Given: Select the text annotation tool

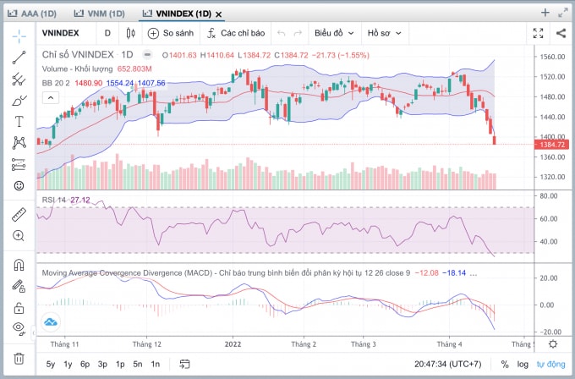Looking at the screenshot, I should click(x=19, y=122).
